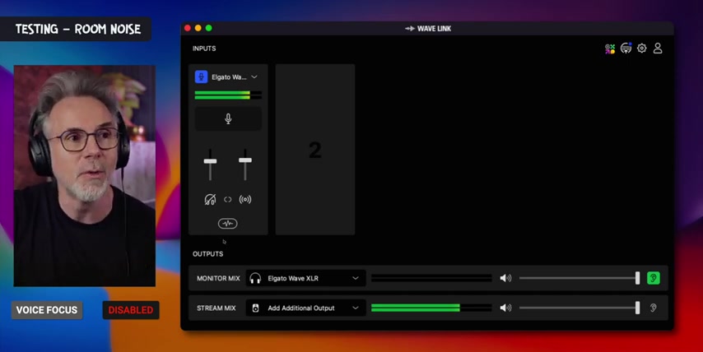Toggle stream mix mute for Elgato Wave channel
703x352 pixels.
[x=245, y=199]
